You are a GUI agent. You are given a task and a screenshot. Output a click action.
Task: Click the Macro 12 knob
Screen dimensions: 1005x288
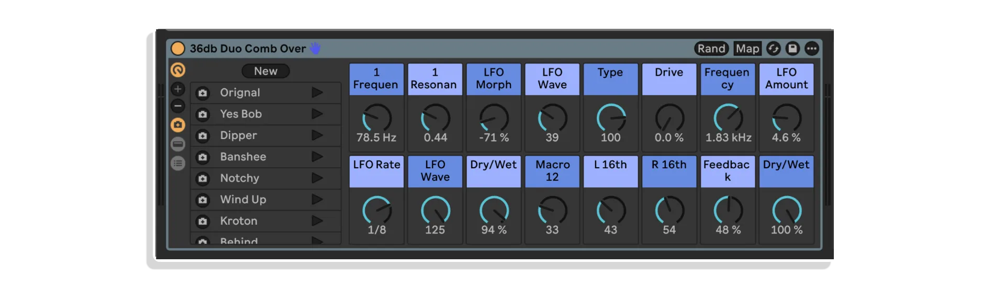point(552,210)
